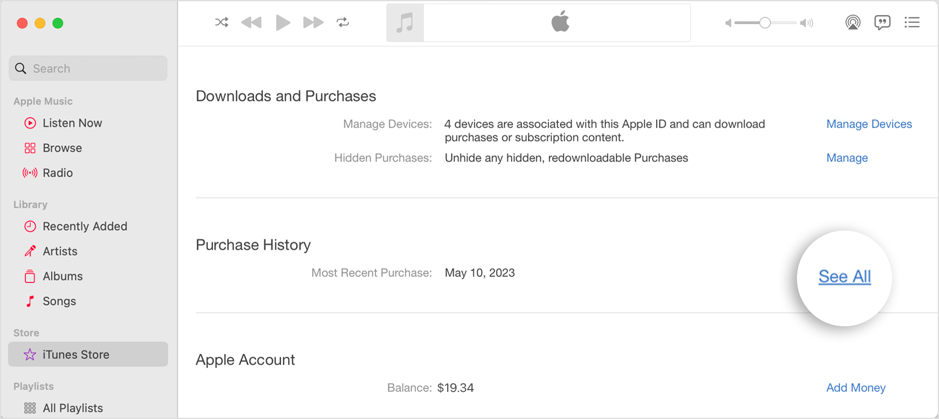Open the AirPlay output selector
Image resolution: width=939 pixels, height=419 pixels.
(x=852, y=23)
